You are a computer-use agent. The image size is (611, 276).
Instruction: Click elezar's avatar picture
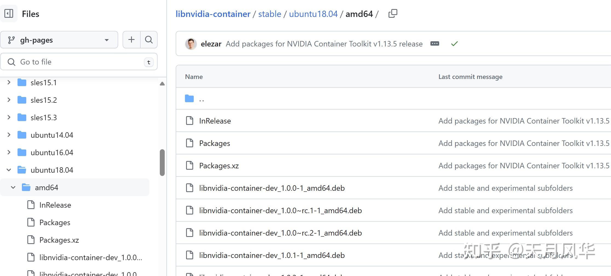coord(191,44)
